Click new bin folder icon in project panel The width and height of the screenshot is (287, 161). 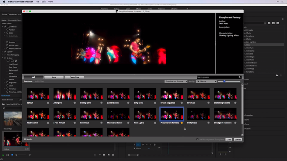pyautogui.click(x=104, y=155)
